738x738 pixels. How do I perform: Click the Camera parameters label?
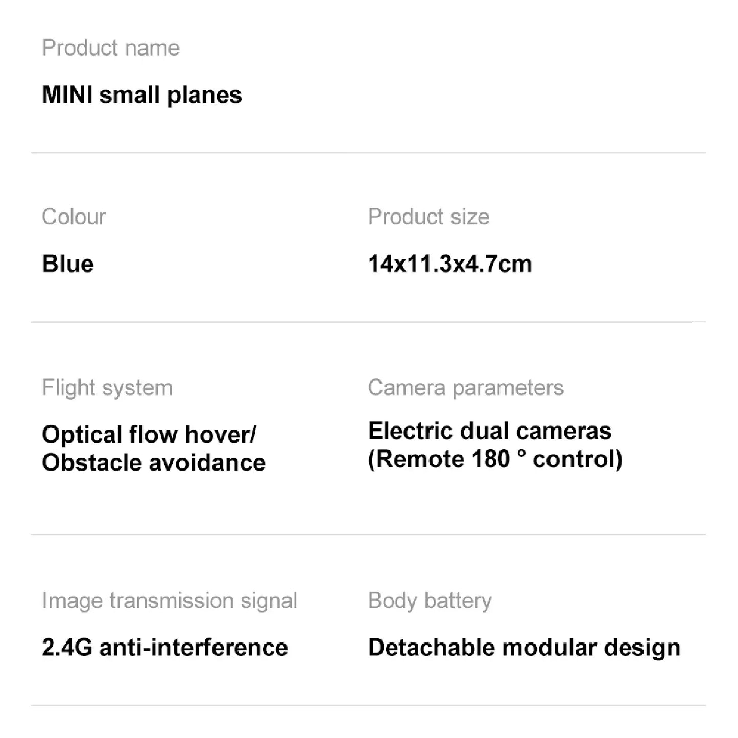465,388
